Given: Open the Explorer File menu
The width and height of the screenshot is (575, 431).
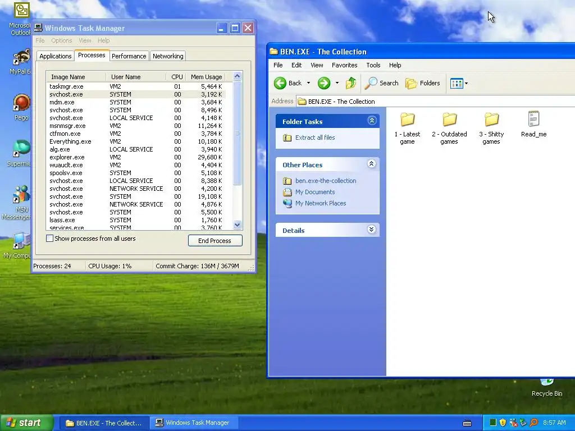Looking at the screenshot, I should tap(278, 65).
